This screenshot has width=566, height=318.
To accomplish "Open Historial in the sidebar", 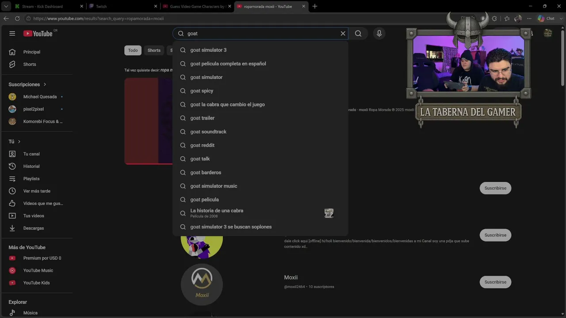I will [x=37, y=167].
